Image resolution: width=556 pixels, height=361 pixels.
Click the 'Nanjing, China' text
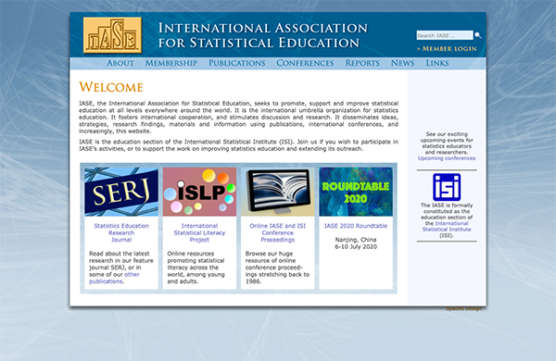pyautogui.click(x=356, y=240)
